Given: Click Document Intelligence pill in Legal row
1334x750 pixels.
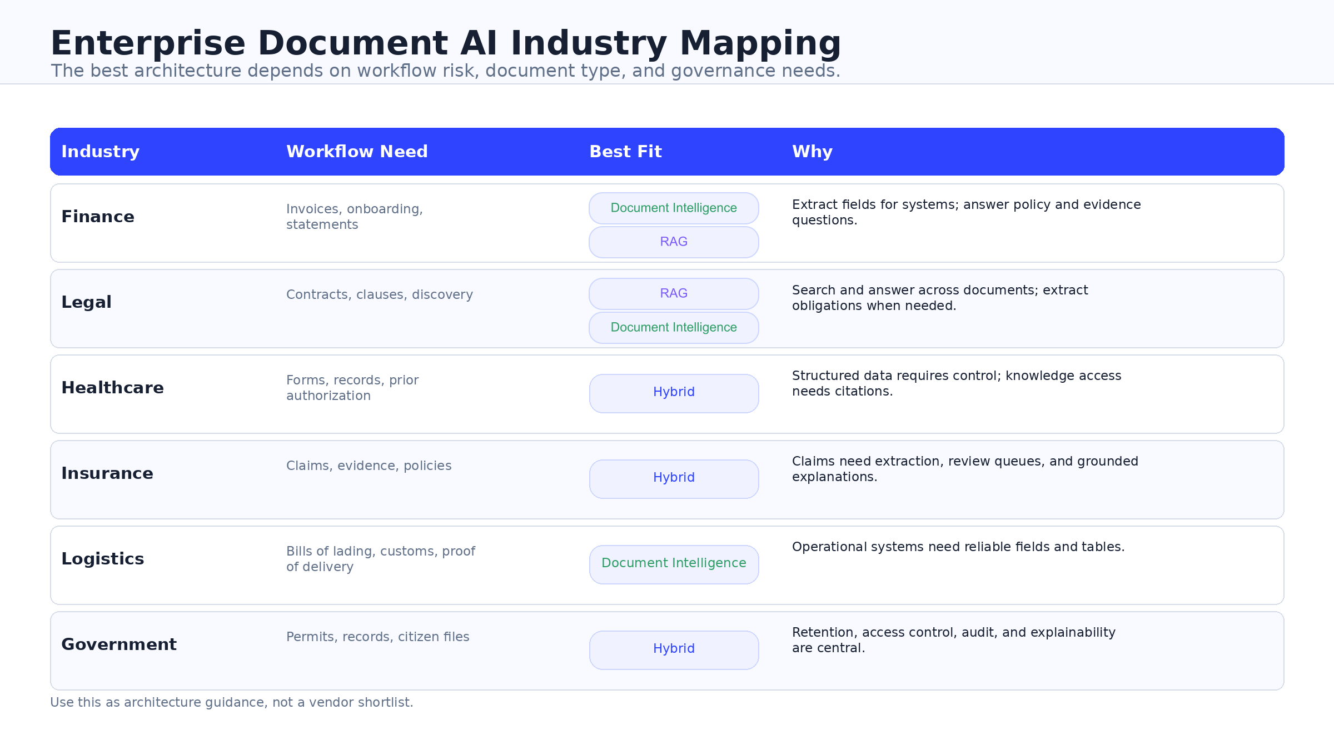Looking at the screenshot, I should pos(674,328).
